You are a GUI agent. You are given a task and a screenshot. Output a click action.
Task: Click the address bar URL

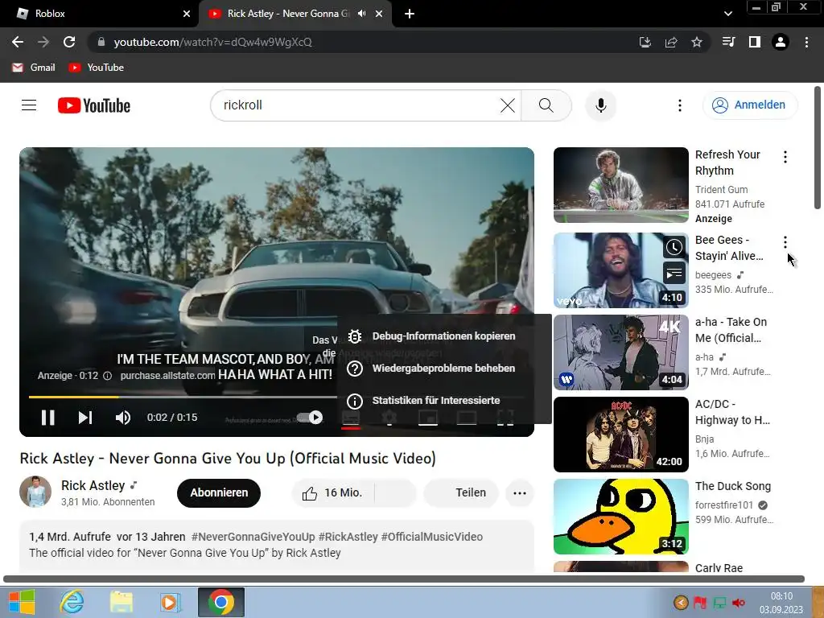tap(212, 42)
